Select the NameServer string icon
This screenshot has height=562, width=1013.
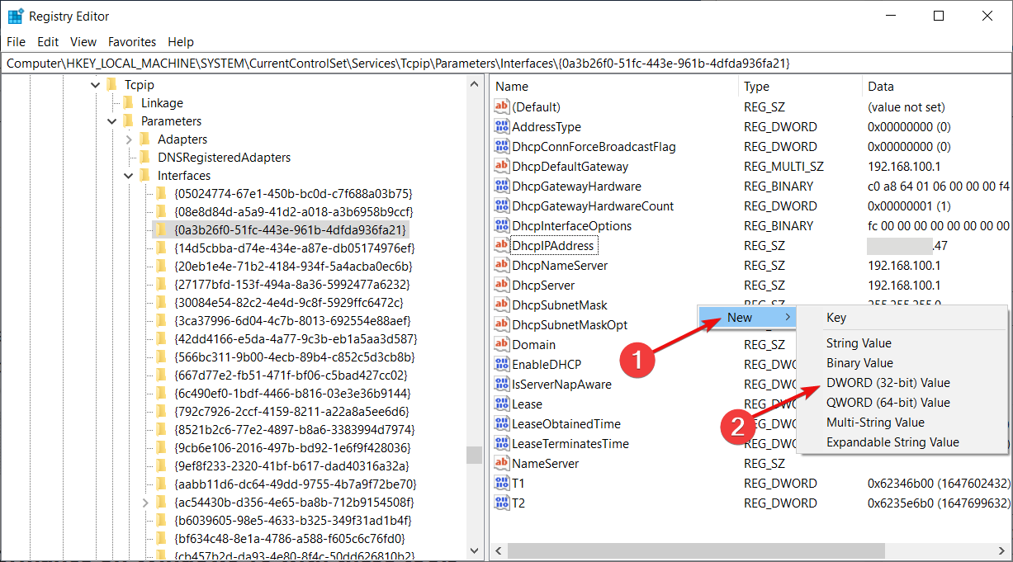[501, 463]
